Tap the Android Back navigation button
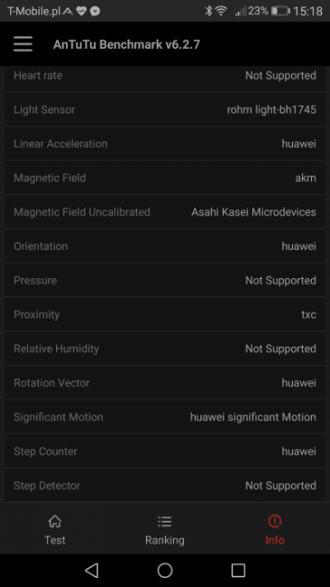Viewport: 330px width, 587px height. click(x=92, y=570)
